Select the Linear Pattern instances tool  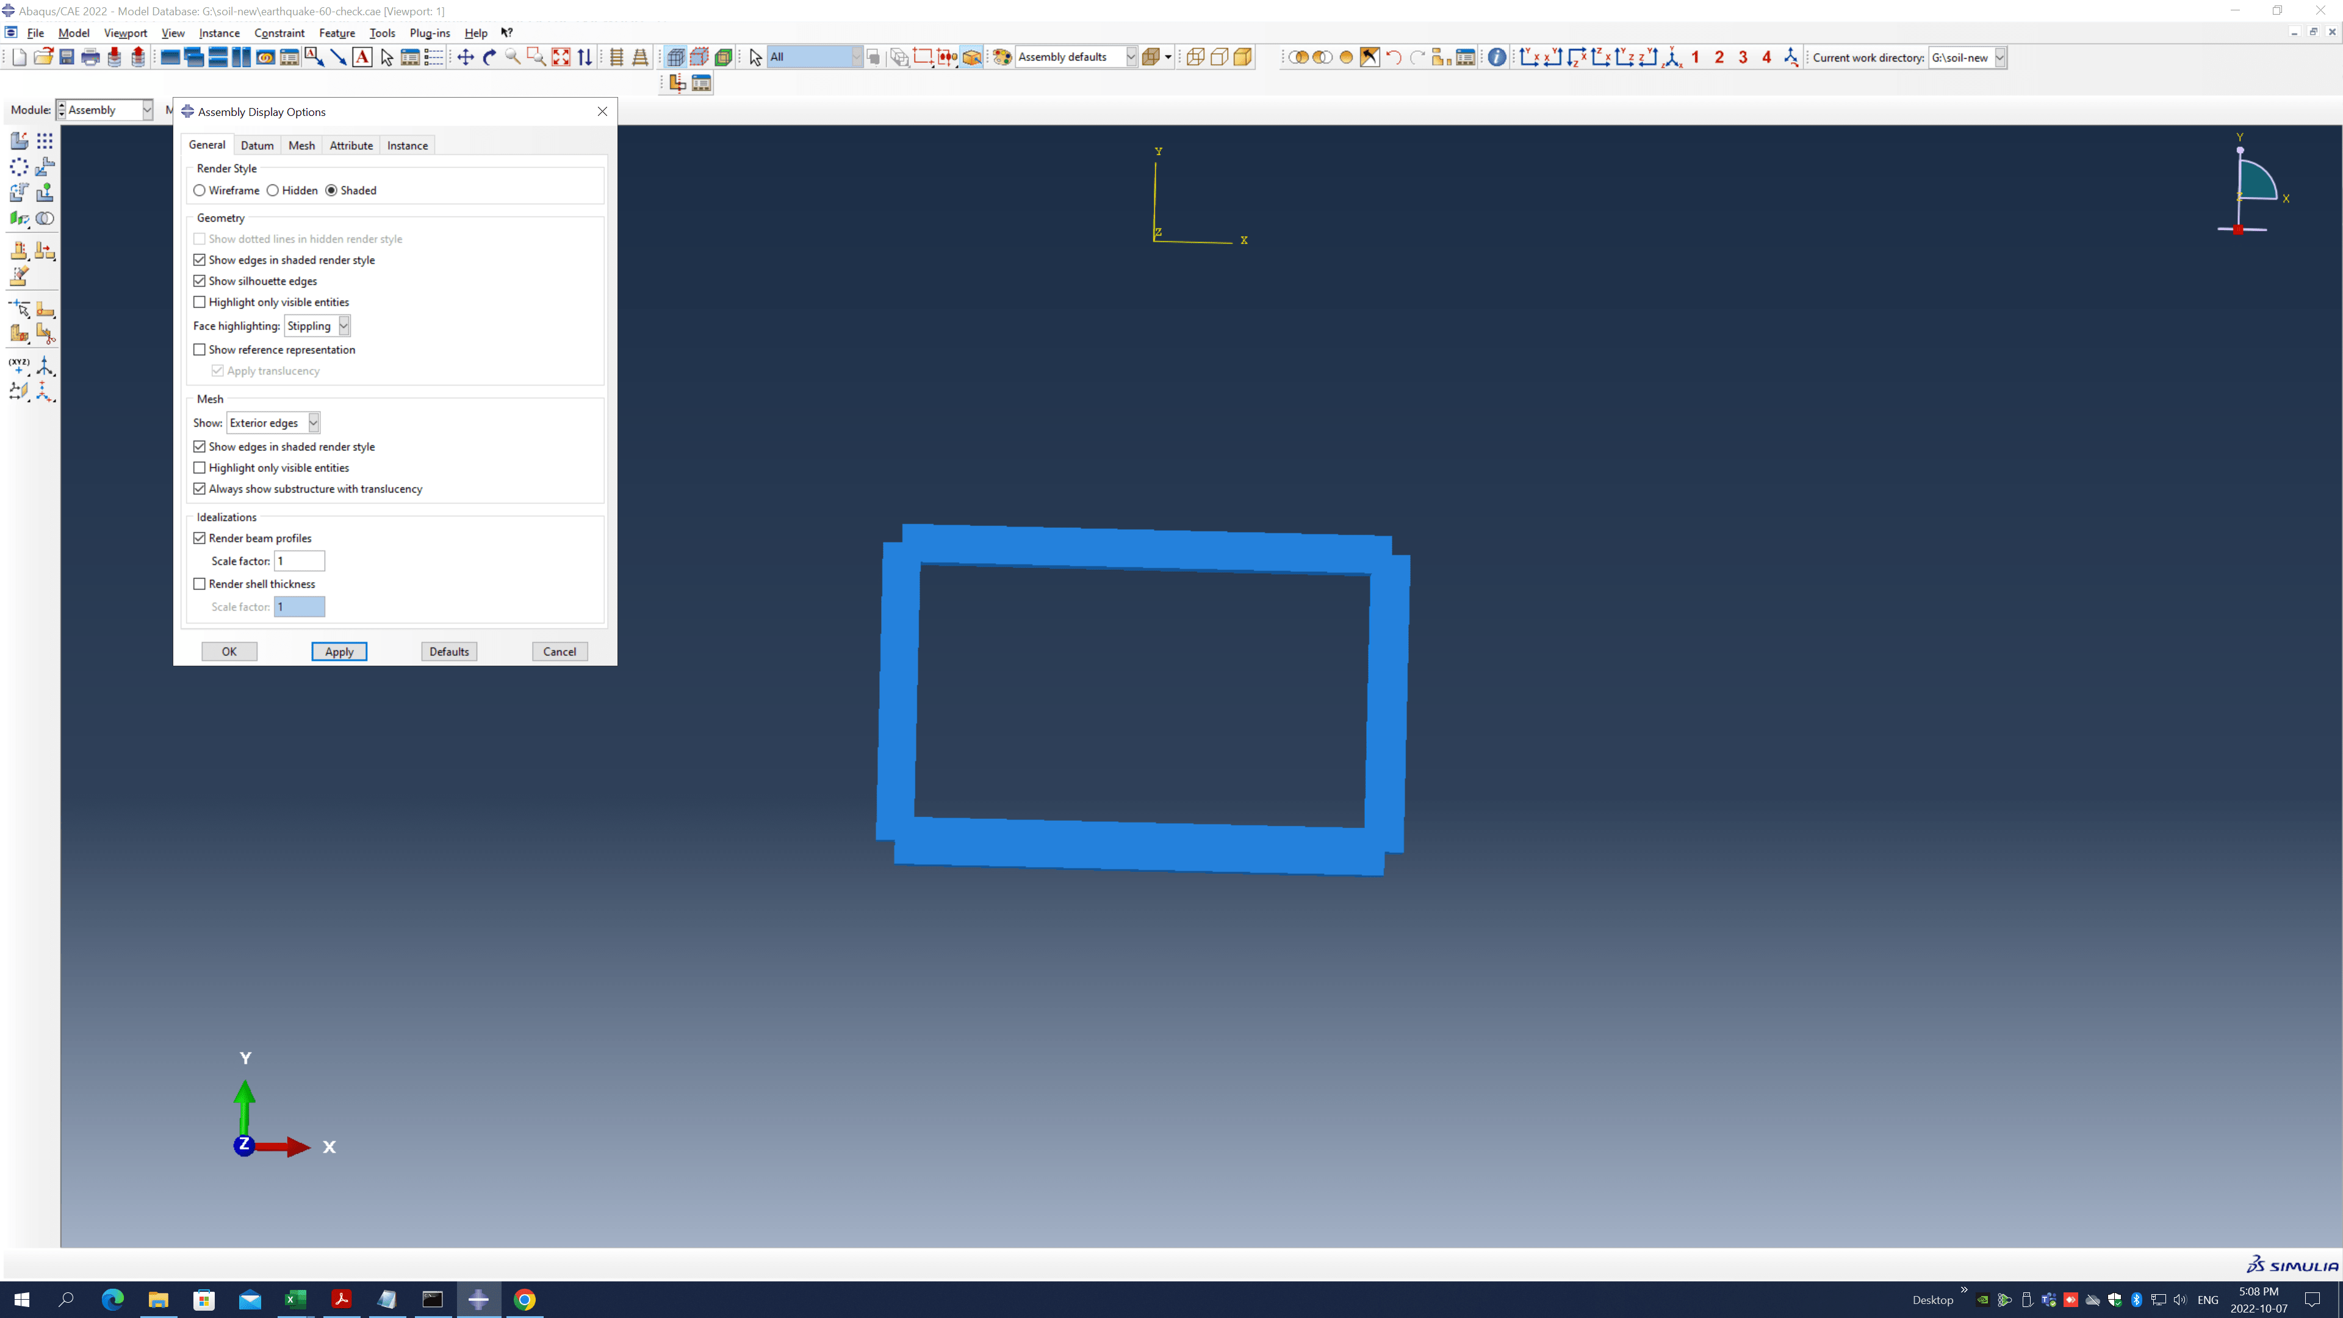pos(45,141)
